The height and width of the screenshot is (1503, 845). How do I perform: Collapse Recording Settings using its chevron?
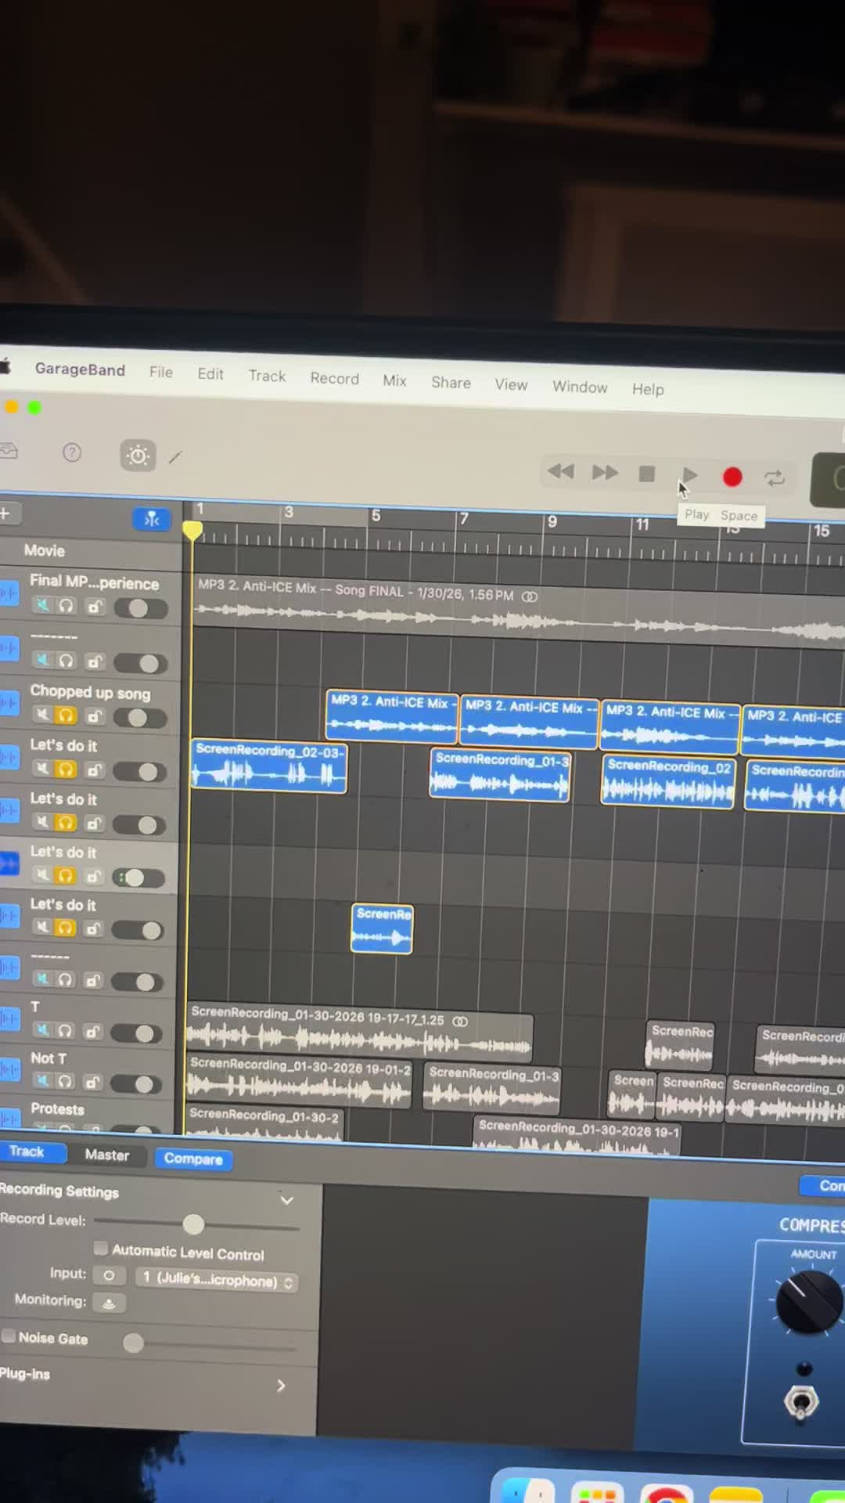(x=287, y=1200)
